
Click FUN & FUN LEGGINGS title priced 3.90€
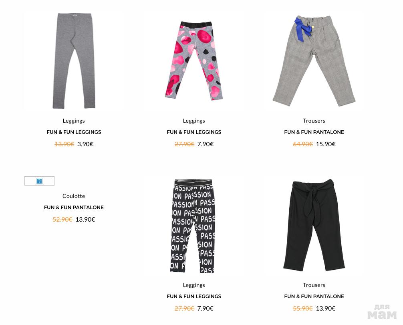(74, 132)
